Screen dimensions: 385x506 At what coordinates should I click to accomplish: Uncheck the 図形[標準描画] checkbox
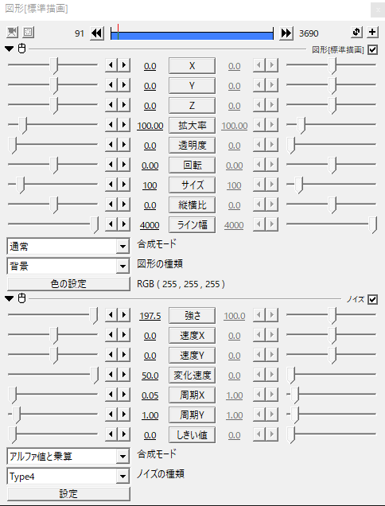[x=373, y=49]
